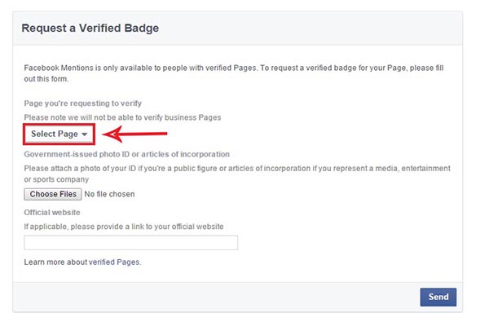The width and height of the screenshot is (489, 326).
Task: Click the No file chosen text
Action: 109,194
